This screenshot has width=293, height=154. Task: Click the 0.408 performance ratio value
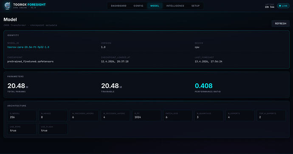[203, 86]
